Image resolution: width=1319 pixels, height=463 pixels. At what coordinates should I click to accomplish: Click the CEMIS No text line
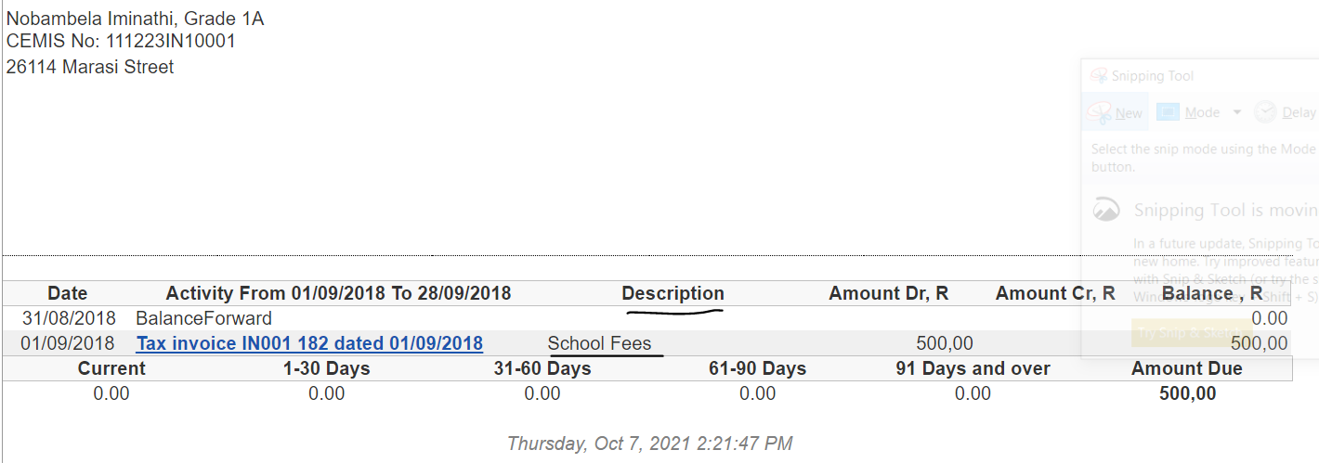coord(121,41)
